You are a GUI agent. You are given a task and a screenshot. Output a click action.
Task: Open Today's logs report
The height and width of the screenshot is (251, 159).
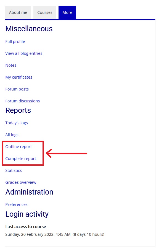coord(17,123)
